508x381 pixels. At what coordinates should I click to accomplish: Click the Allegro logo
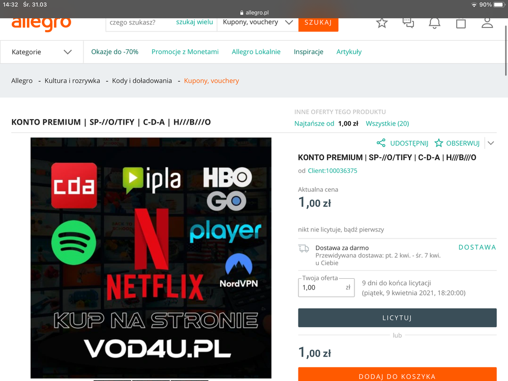[x=41, y=24]
